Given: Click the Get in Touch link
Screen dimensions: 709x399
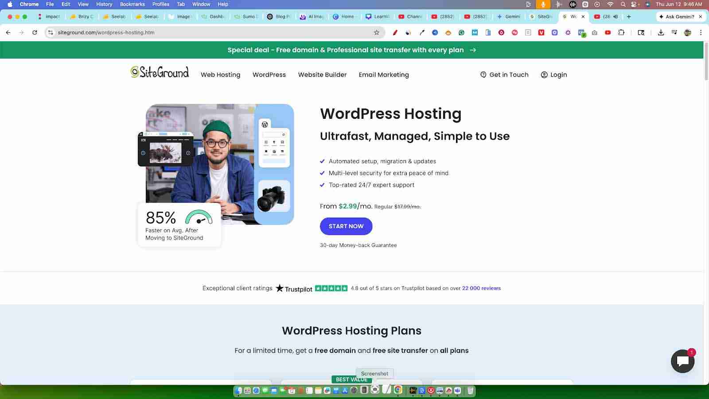Looking at the screenshot, I should 504,75.
